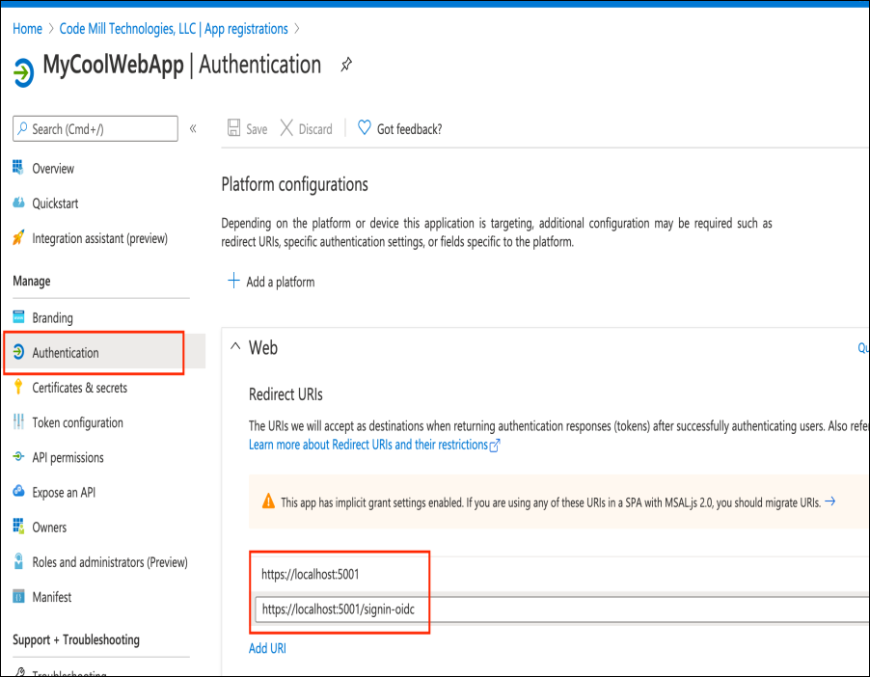Click the Branding icon

(x=18, y=317)
